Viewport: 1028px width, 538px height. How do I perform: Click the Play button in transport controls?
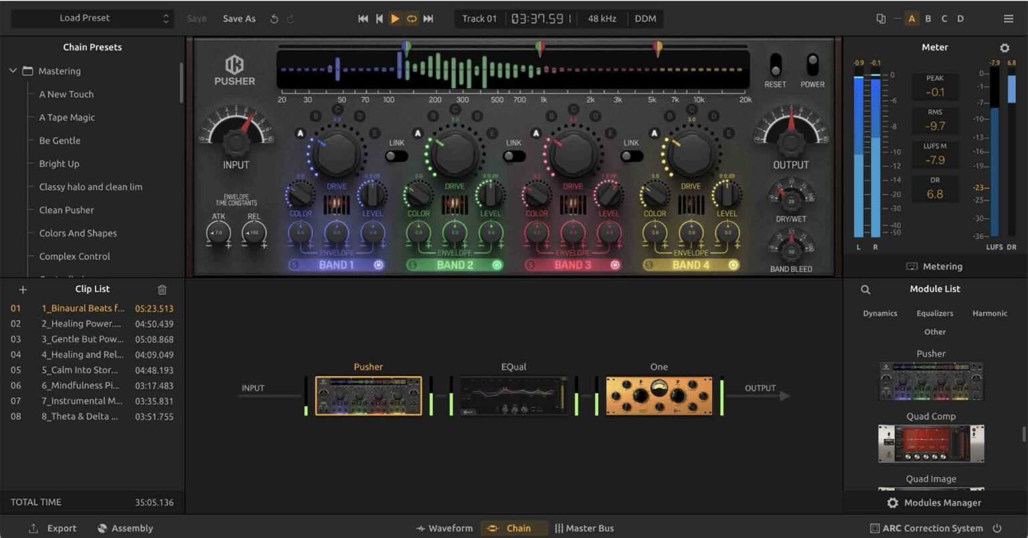click(395, 19)
